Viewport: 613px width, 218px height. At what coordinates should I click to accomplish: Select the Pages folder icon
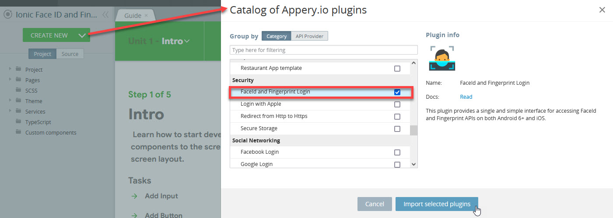pyautogui.click(x=18, y=80)
